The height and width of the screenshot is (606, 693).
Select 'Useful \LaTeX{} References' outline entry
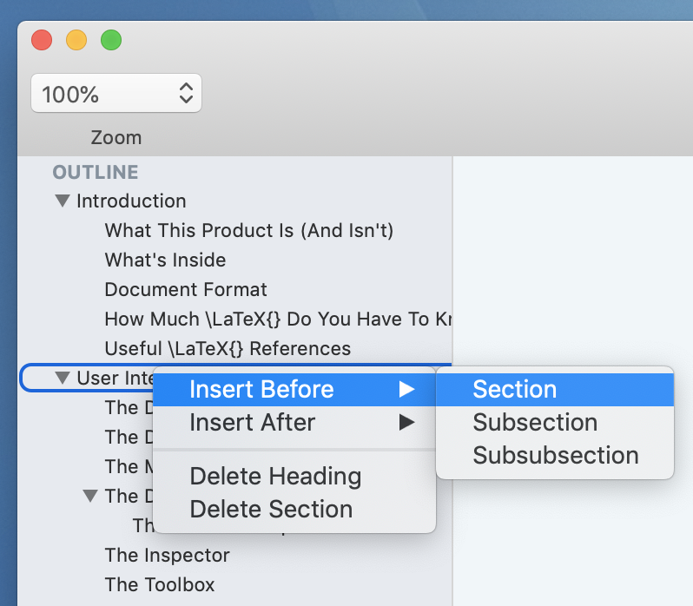coord(228,348)
